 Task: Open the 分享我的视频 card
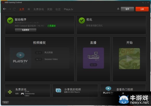pos(75,90)
